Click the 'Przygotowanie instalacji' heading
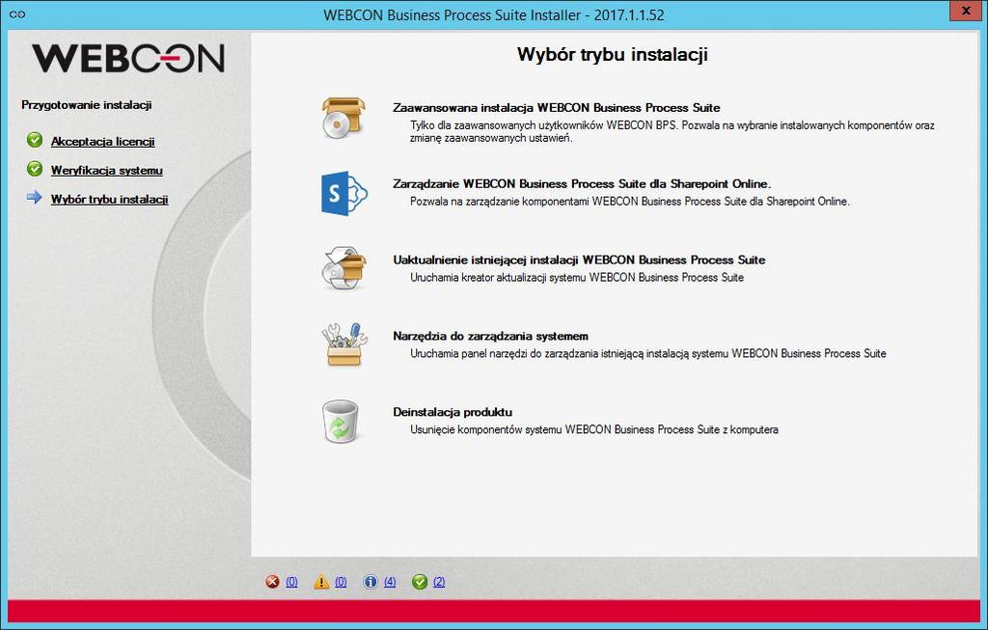This screenshot has height=630, width=988. tap(86, 104)
